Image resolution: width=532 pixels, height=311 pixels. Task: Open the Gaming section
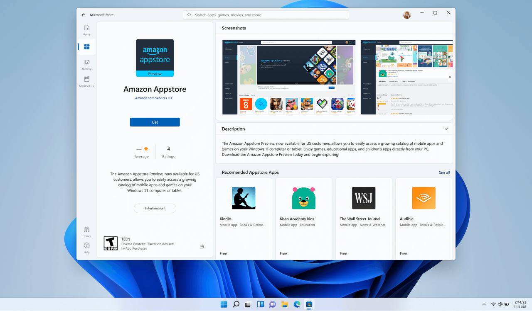pos(86,64)
